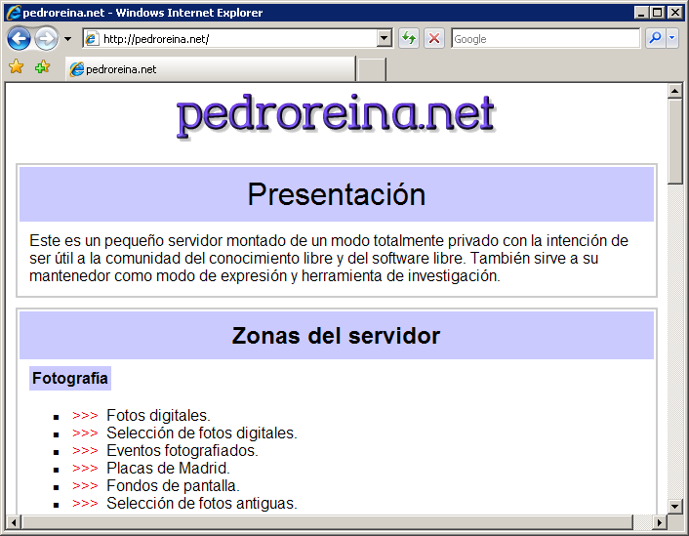Open the Favorites Center star icon

pyautogui.click(x=16, y=68)
